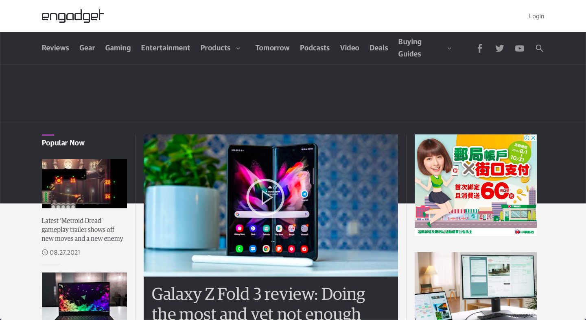Select Podcasts in the navigation bar
Screen dimensions: 586x320
tap(315, 48)
